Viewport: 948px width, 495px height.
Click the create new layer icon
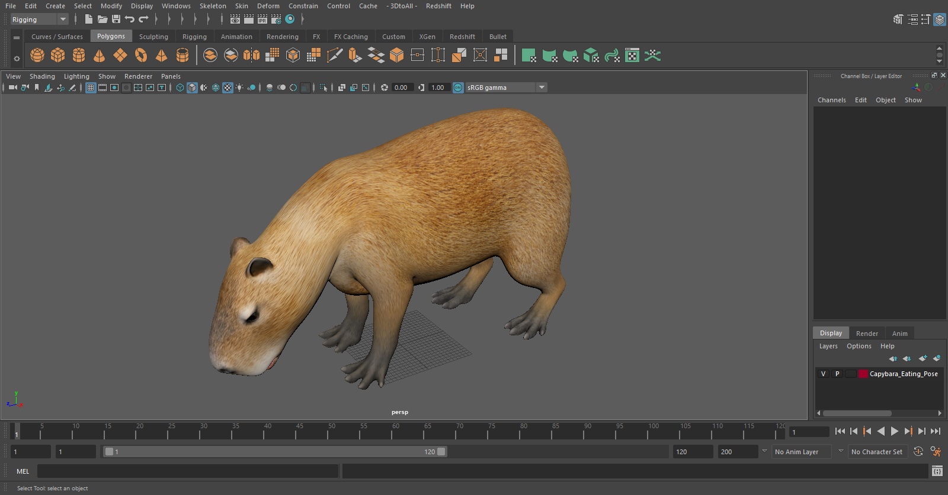click(x=923, y=358)
